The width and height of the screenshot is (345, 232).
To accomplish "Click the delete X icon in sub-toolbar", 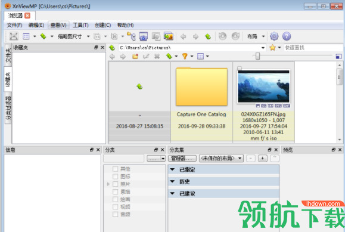I will tap(157, 57).
